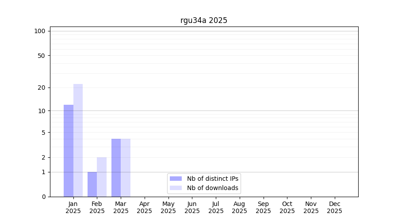Select the 'Nb of downloads' legend label
This screenshot has width=398, height=221.
click(213, 188)
